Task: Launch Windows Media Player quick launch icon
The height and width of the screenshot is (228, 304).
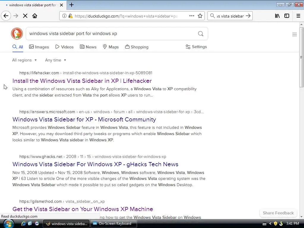Action: pos(37,224)
